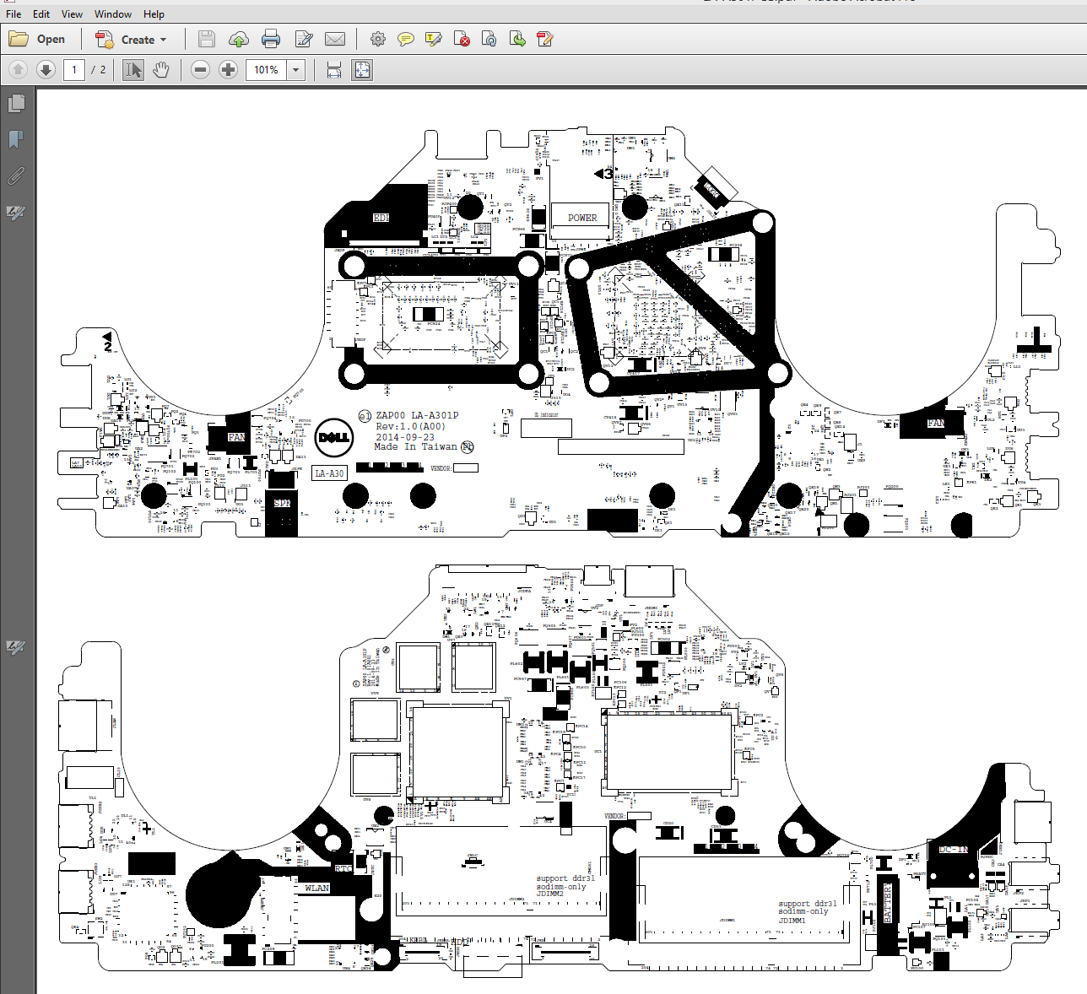Click the Open file button
This screenshot has height=994, width=1087.
[37, 39]
